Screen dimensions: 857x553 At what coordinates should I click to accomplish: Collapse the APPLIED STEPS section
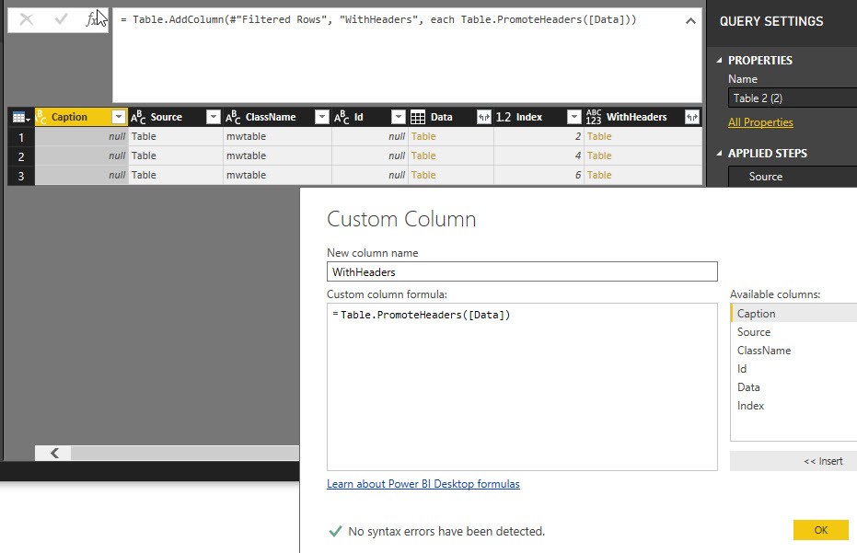719,154
